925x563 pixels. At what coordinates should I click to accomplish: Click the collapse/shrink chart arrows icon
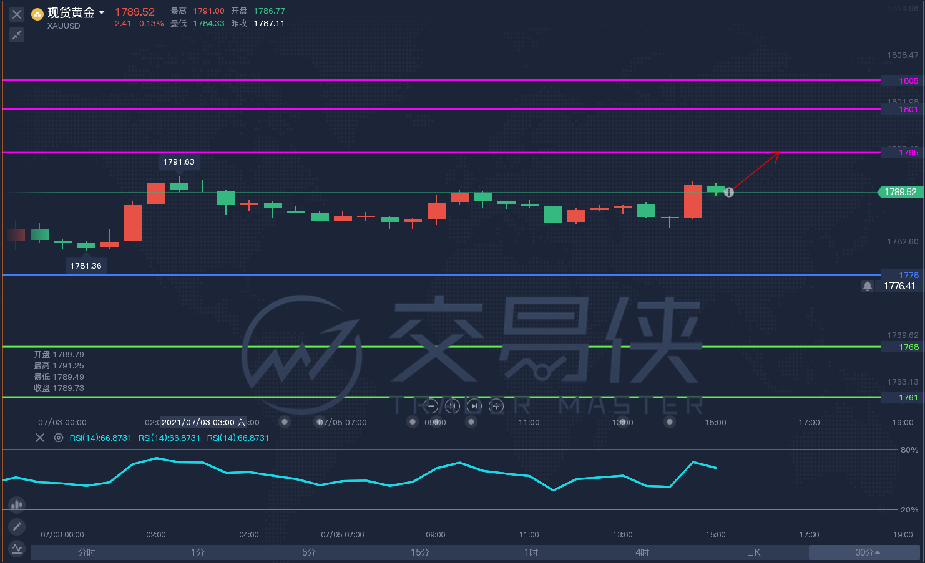tap(17, 35)
